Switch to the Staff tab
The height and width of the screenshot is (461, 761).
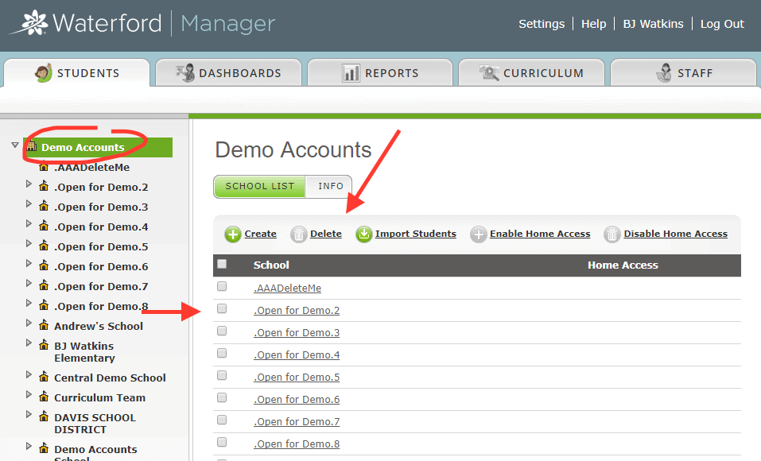click(x=683, y=73)
